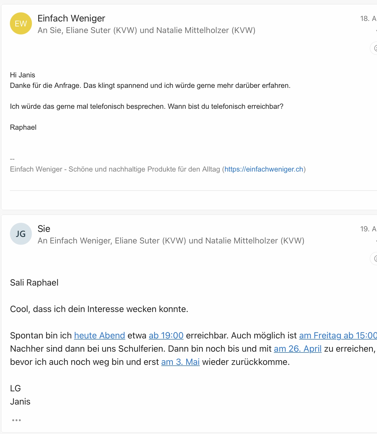Click sender name 'Sie' on second message

pyautogui.click(x=44, y=229)
